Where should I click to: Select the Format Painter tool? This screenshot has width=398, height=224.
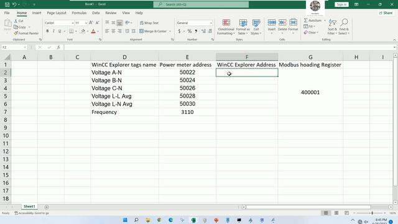tap(26, 33)
